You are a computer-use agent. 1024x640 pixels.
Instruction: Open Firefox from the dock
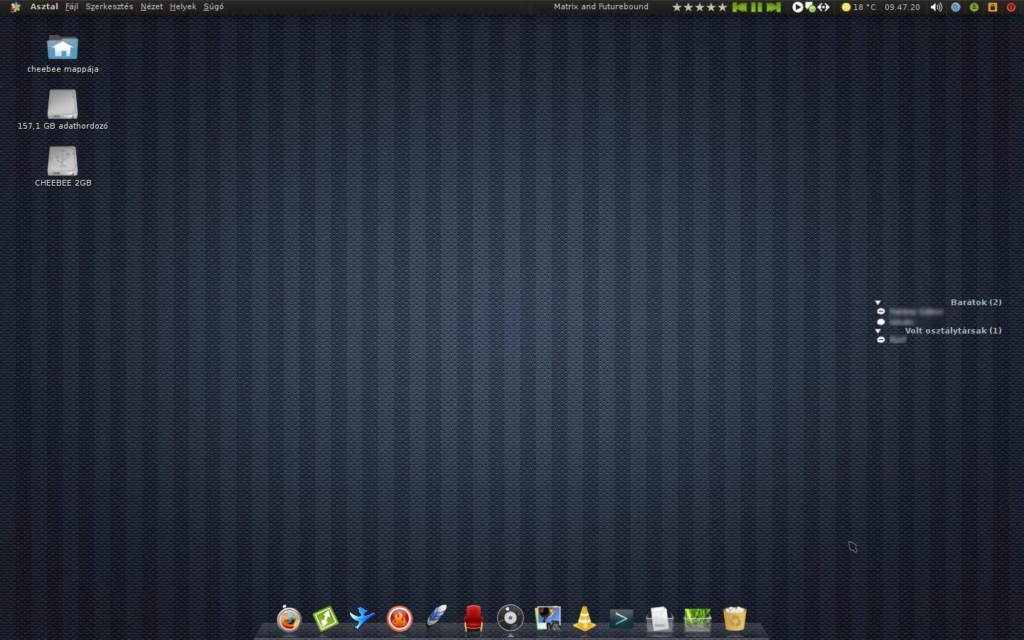click(289, 619)
